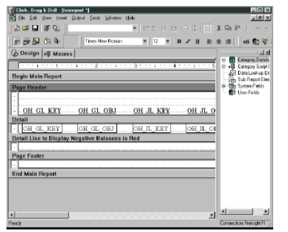Collapse the Negative Balances line minus box
The height and width of the screenshot is (232, 288).
tap(14, 147)
